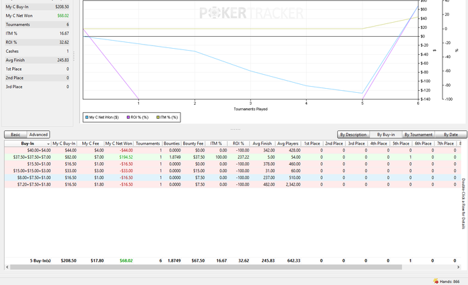Click the $17.80 total fee in summary row
The width and height of the screenshot is (468, 285).
point(98,260)
